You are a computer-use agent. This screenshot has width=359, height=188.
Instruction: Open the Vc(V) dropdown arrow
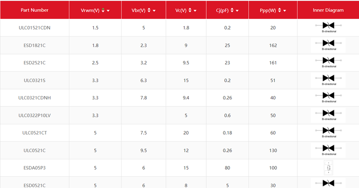pos(195,11)
